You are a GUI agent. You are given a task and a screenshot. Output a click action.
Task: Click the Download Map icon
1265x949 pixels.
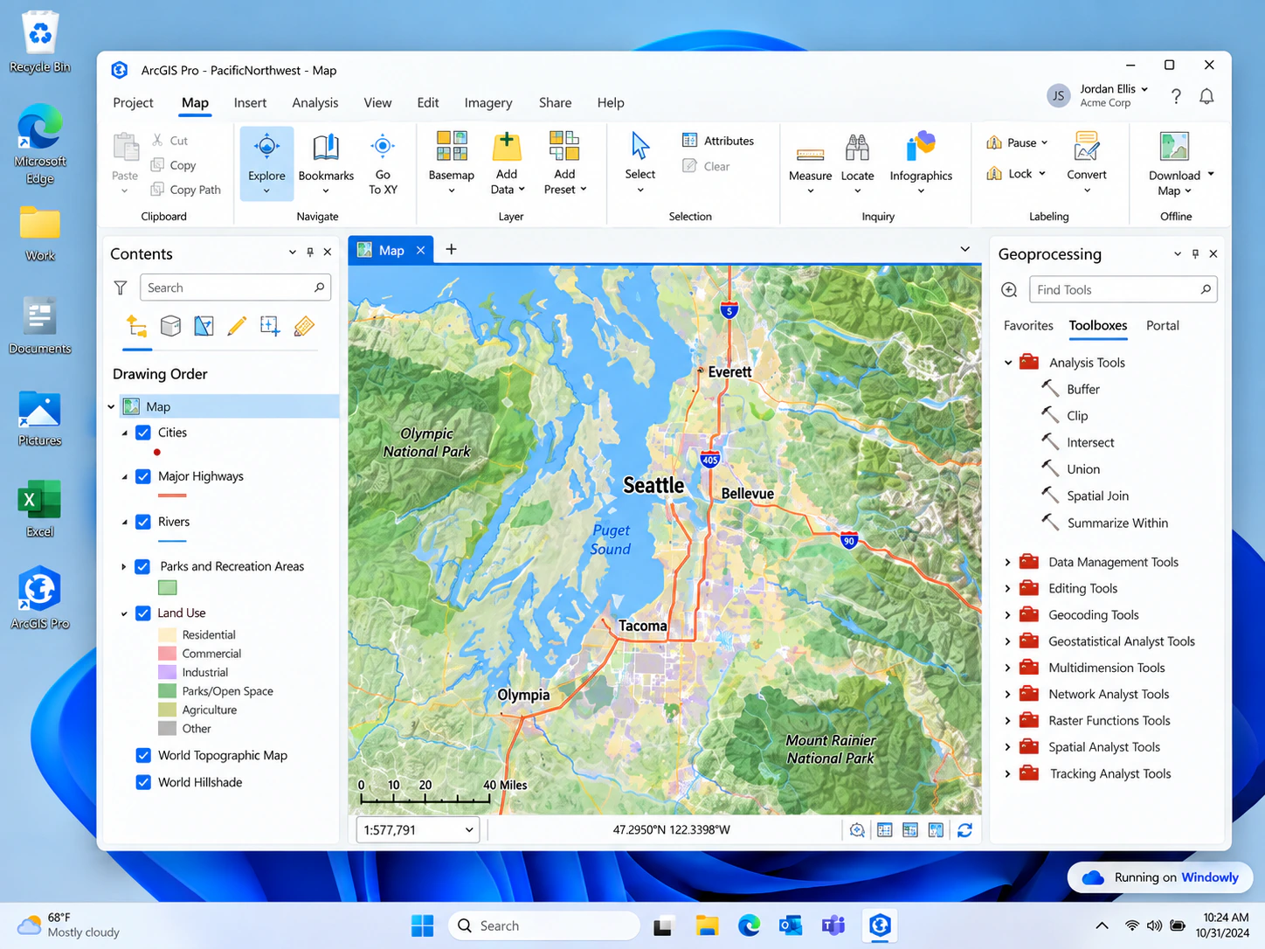[1174, 147]
